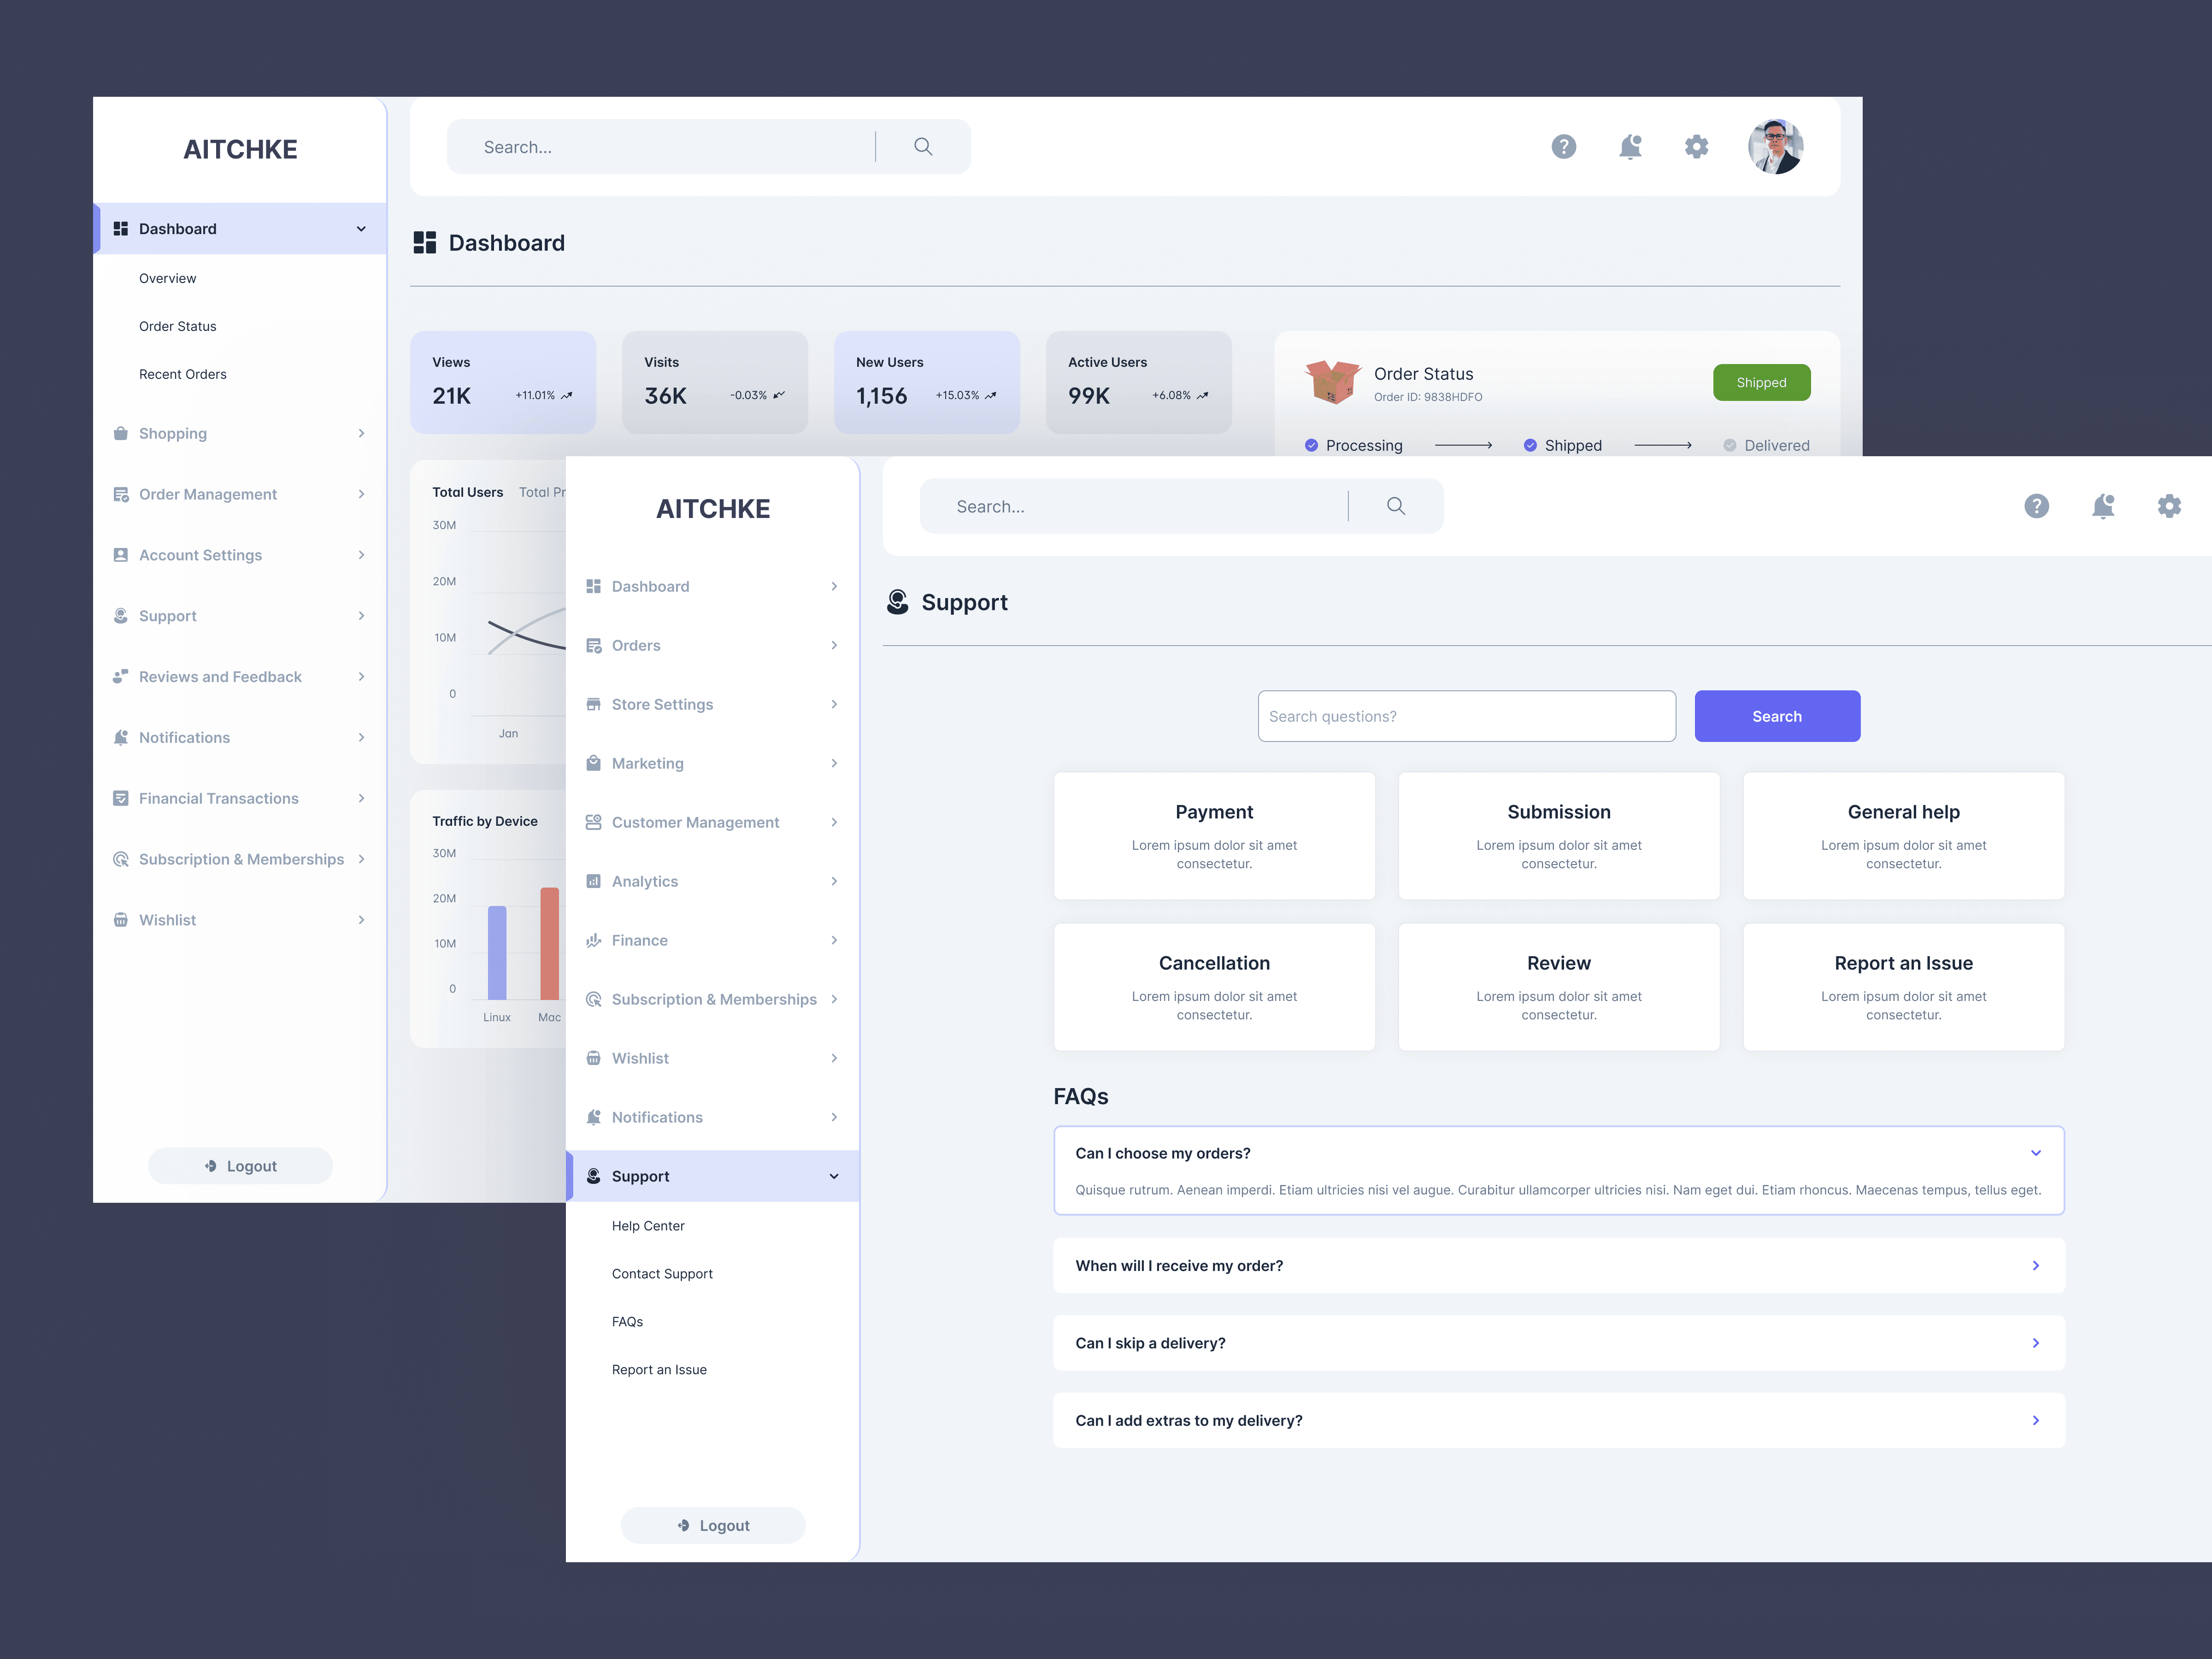Click the Analytics sidebar icon
2212x1659 pixels.
point(593,881)
